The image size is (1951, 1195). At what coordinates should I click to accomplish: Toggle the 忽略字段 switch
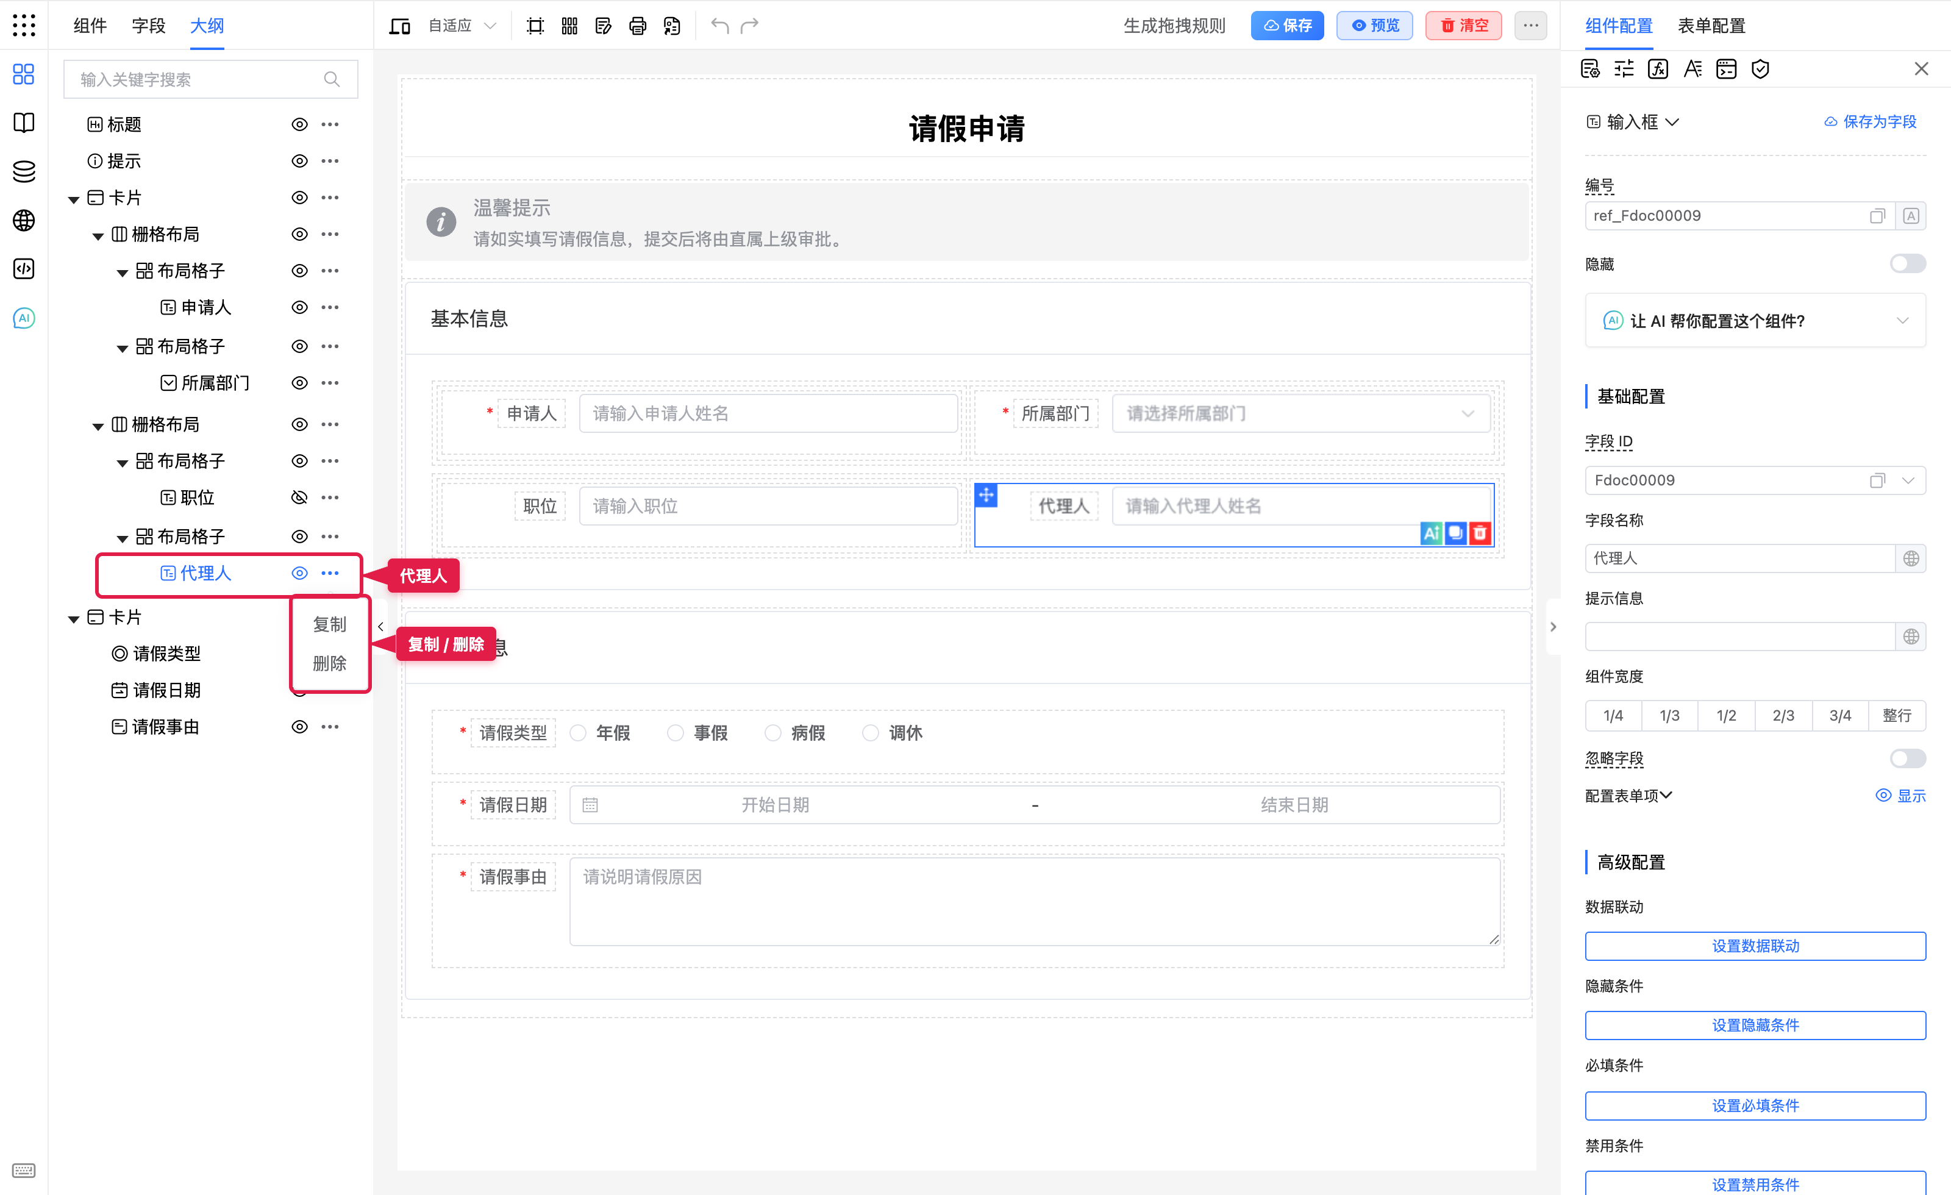(x=1908, y=758)
